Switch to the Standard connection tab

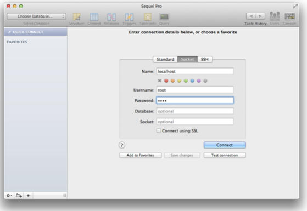pyautogui.click(x=165, y=59)
